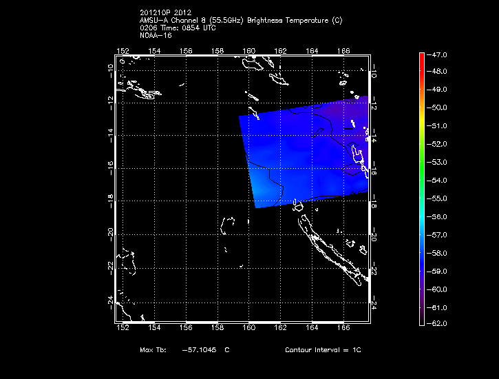Click the "-47.0" color bar label
The height and width of the screenshot is (379, 499).
click(436, 55)
